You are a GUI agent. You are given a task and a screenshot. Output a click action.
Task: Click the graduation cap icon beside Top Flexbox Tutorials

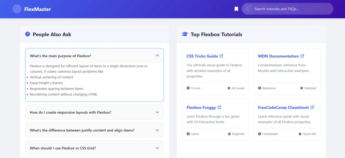point(185,34)
